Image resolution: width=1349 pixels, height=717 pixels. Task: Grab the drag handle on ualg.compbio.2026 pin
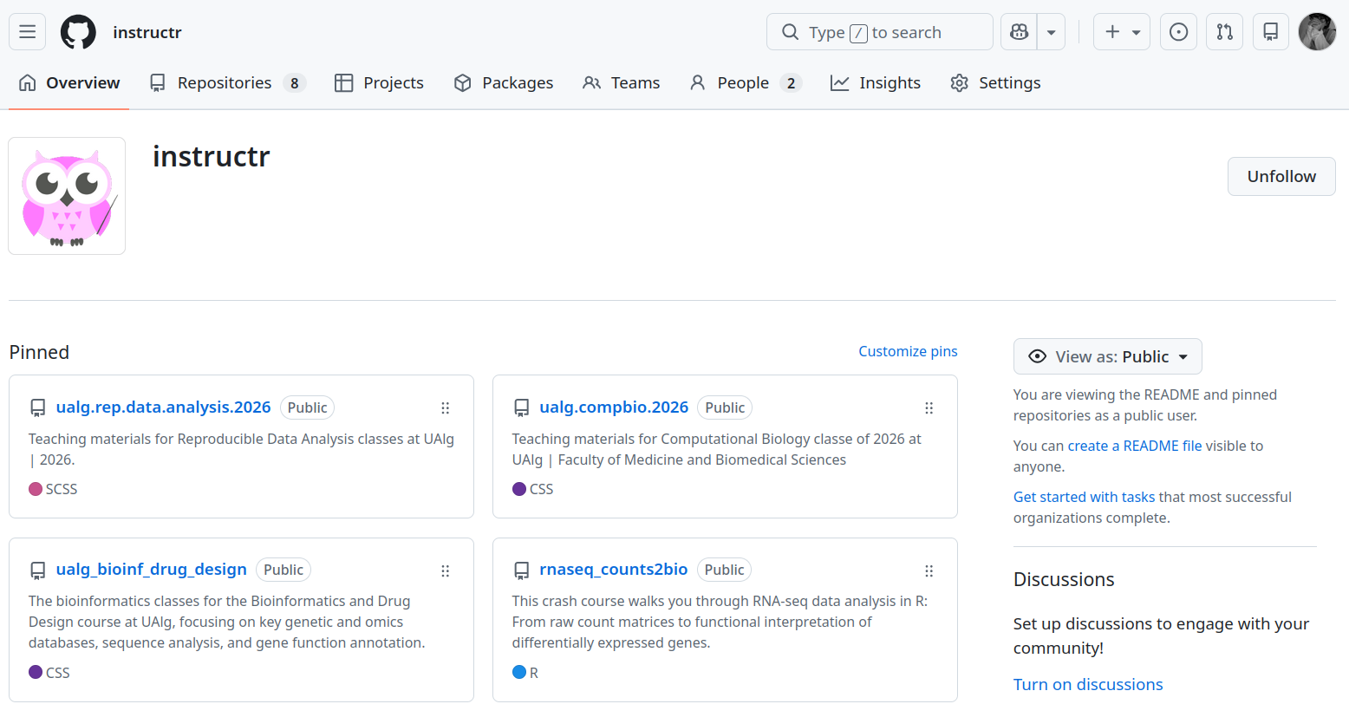(x=929, y=408)
